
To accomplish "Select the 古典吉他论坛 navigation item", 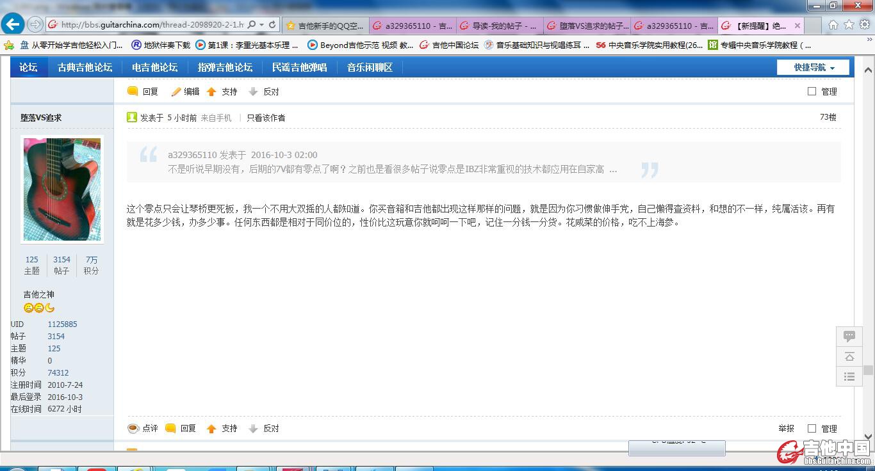I will pos(85,67).
